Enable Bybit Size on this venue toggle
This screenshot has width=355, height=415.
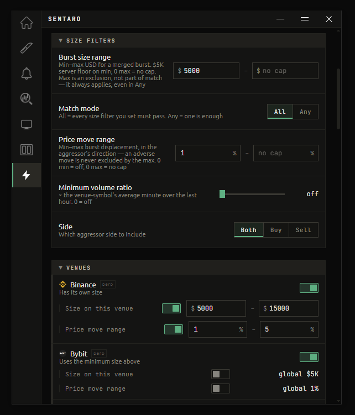pos(221,374)
